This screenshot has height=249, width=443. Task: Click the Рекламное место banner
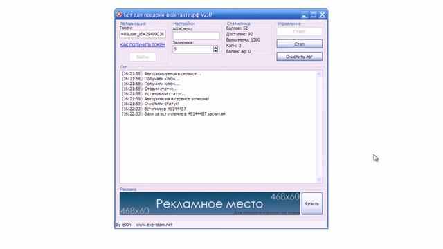pos(210,203)
